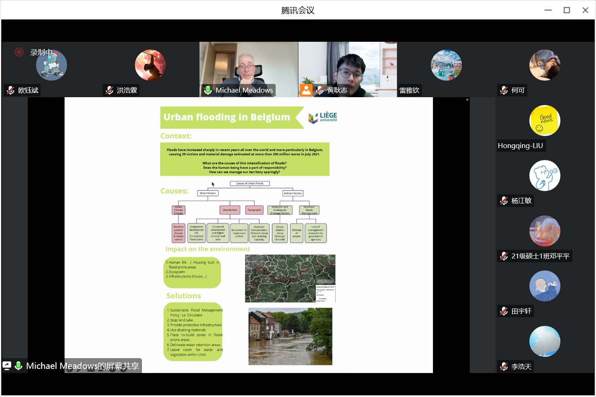Click 田宇轩's muted microphone icon
The width and height of the screenshot is (596, 397).
click(504, 311)
